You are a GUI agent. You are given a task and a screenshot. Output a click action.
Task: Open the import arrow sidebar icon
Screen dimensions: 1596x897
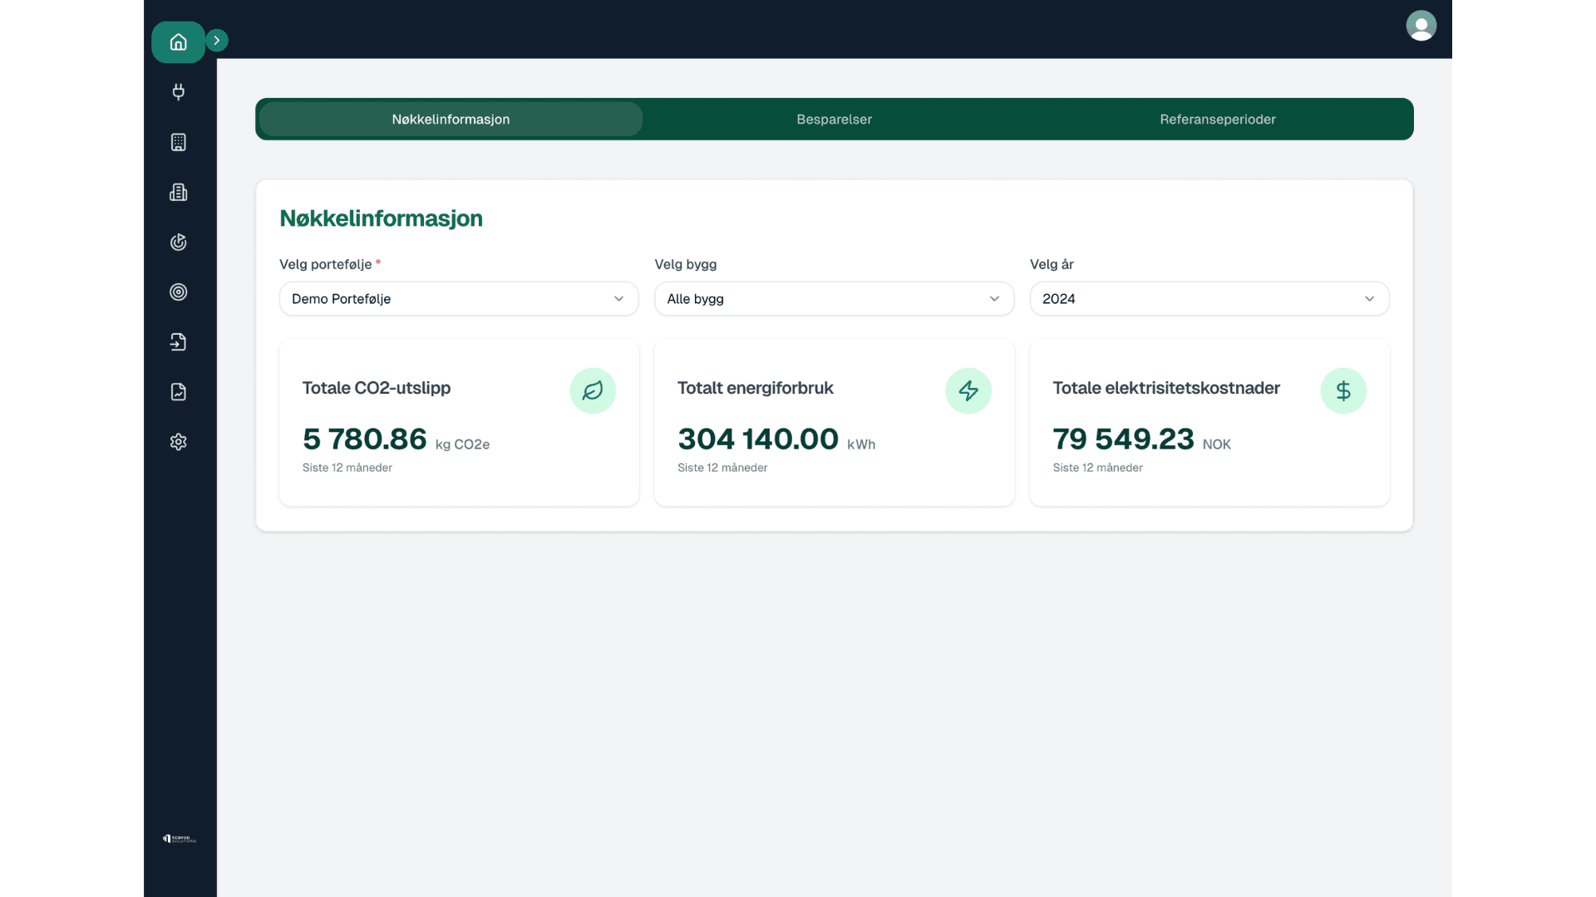[178, 341]
